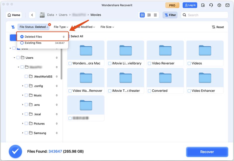Click the drive icon in breadcrumb
The width and height of the screenshot is (234, 161).
point(42,15)
